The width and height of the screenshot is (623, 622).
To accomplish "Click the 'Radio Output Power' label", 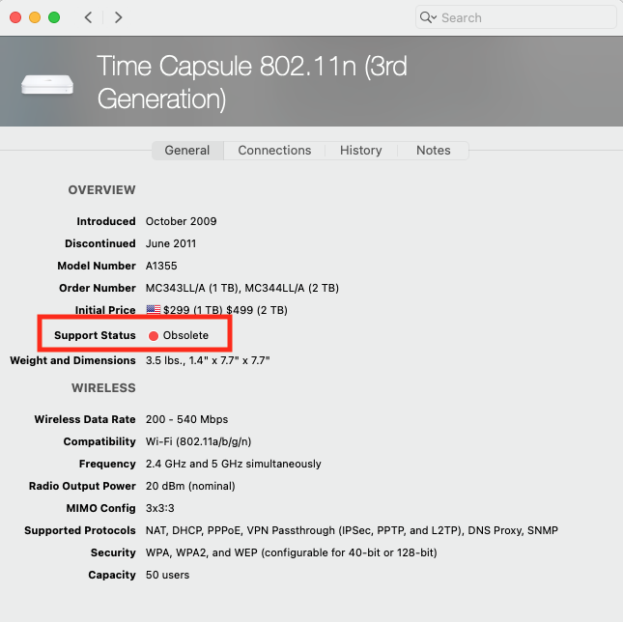I will pyautogui.click(x=82, y=486).
